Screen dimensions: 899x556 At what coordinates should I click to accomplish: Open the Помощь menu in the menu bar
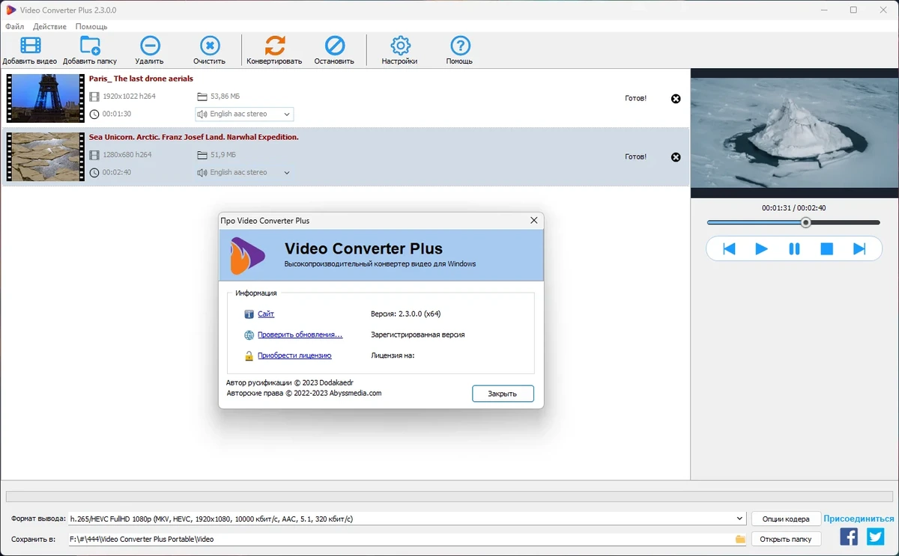click(x=91, y=26)
